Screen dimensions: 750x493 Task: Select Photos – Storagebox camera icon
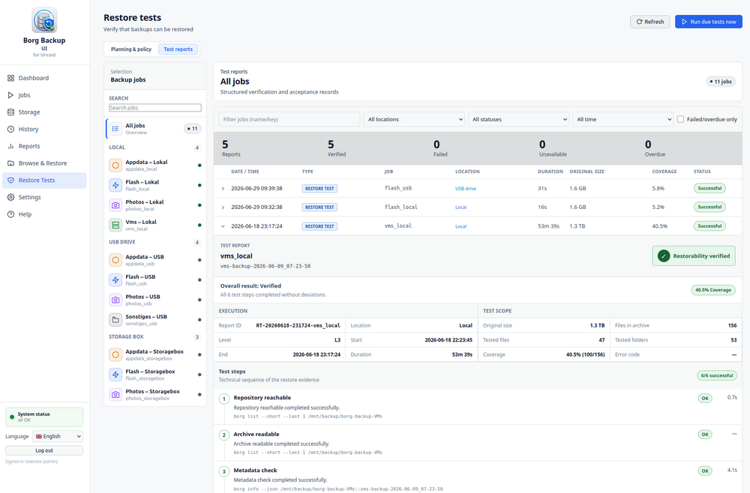(x=115, y=395)
